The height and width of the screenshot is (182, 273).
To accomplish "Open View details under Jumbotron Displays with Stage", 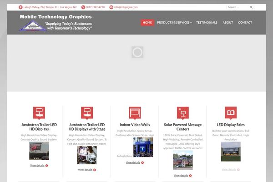I will click(85, 170).
